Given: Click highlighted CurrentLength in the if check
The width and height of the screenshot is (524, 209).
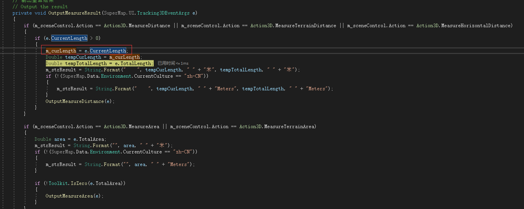Looking at the screenshot, I should [69, 38].
